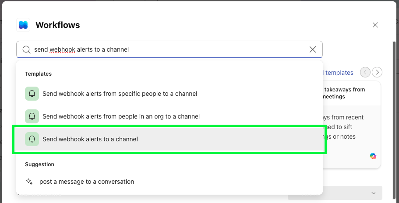Image resolution: width=399 pixels, height=203 pixels.
Task: Focus the workflow search text field
Action: 166,50
